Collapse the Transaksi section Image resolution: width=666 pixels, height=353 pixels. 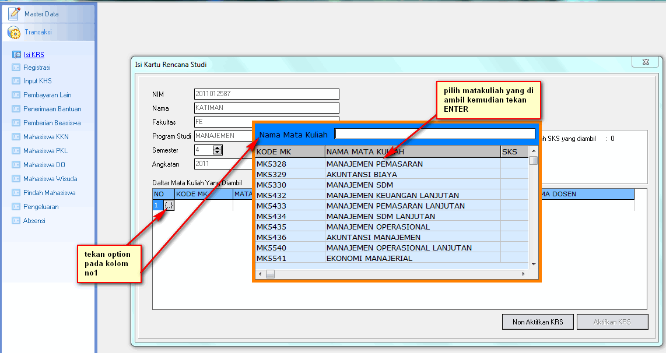click(x=48, y=32)
